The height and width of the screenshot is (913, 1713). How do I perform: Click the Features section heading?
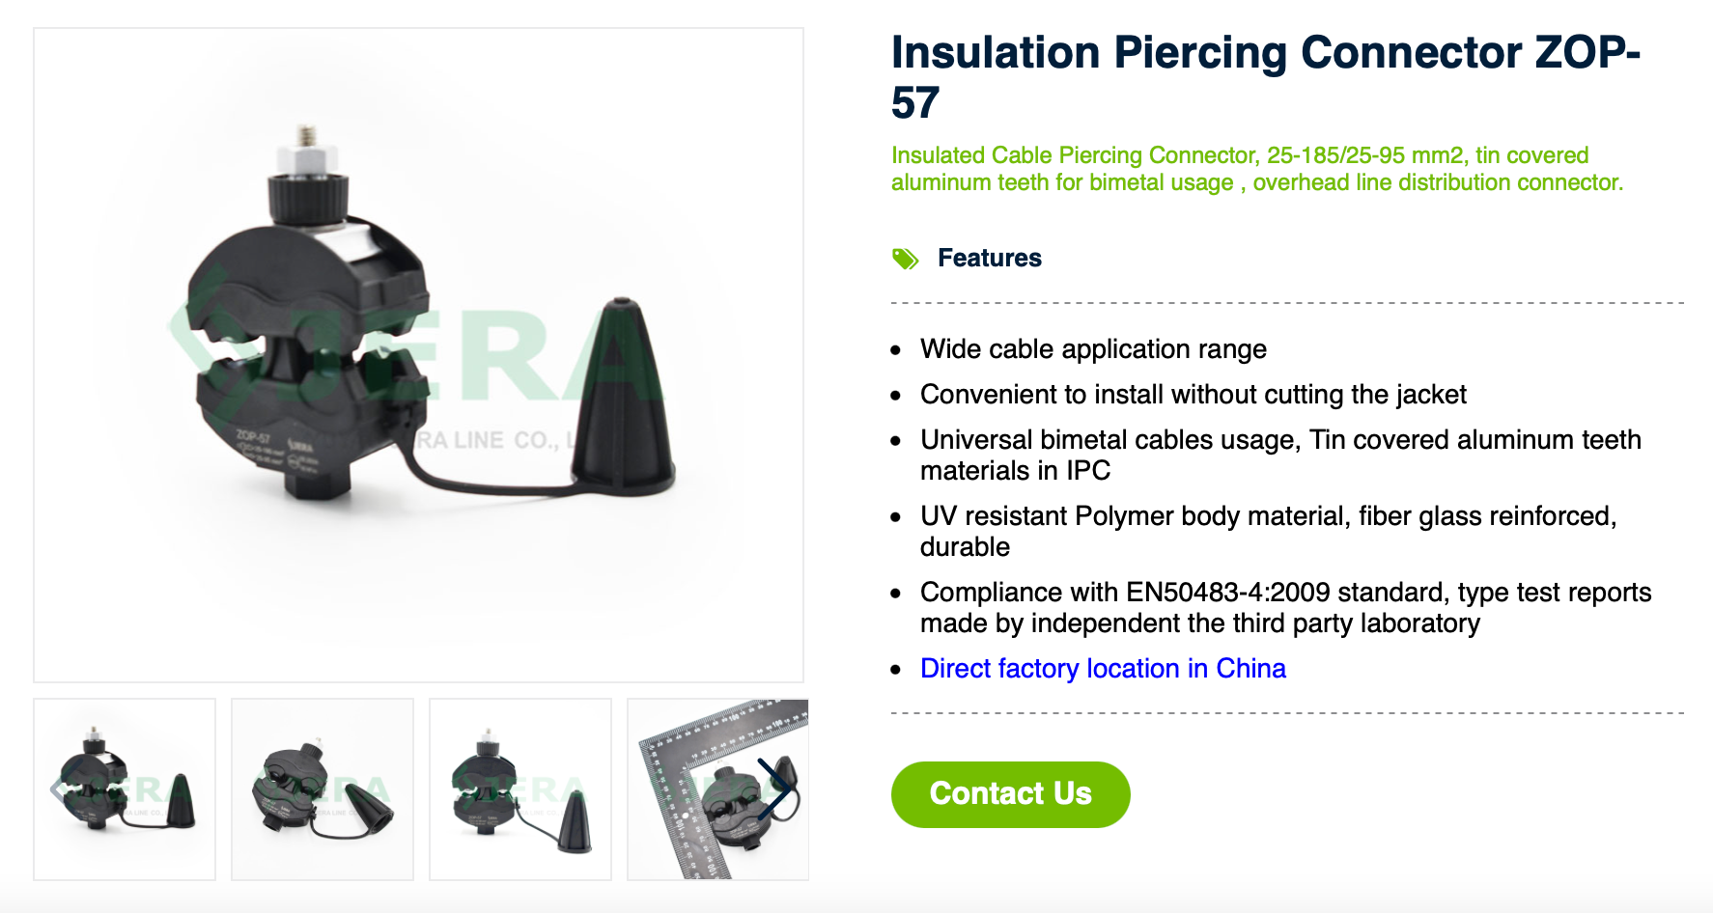pos(990,258)
